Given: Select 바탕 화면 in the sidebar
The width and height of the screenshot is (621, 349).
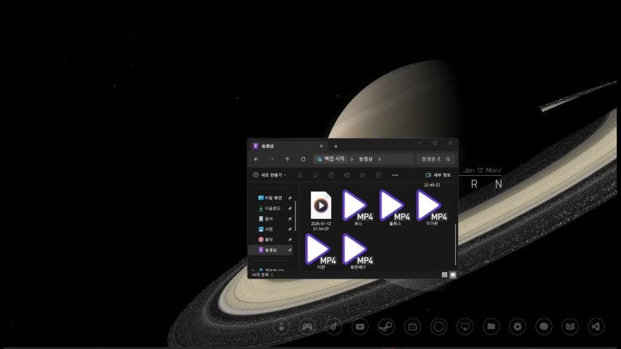Looking at the screenshot, I should [274, 198].
